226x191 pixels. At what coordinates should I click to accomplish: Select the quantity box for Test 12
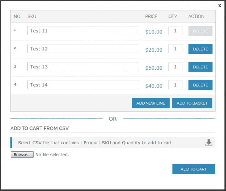coord(175,49)
